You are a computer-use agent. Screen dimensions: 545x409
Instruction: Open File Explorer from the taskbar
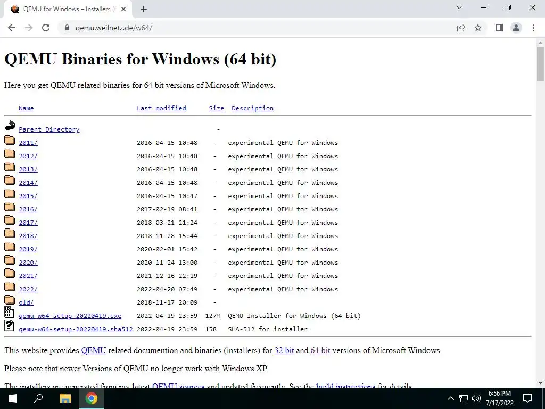pyautogui.click(x=65, y=398)
